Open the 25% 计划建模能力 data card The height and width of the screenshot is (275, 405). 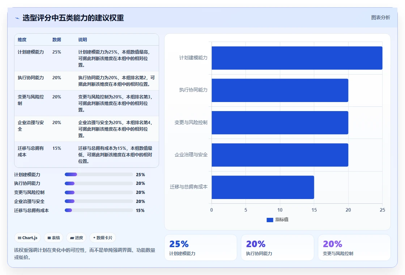click(201, 247)
